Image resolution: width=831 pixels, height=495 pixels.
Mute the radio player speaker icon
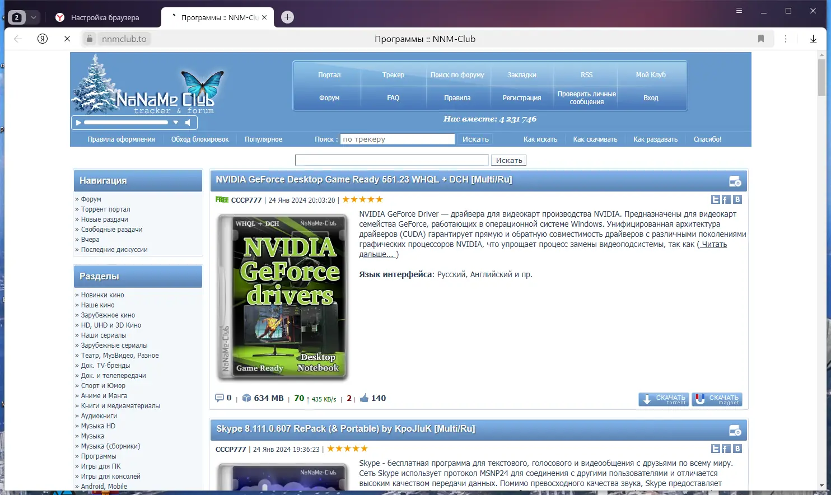188,122
